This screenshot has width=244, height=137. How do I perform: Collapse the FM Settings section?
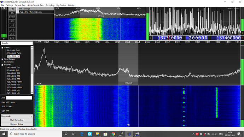click(18, 9)
